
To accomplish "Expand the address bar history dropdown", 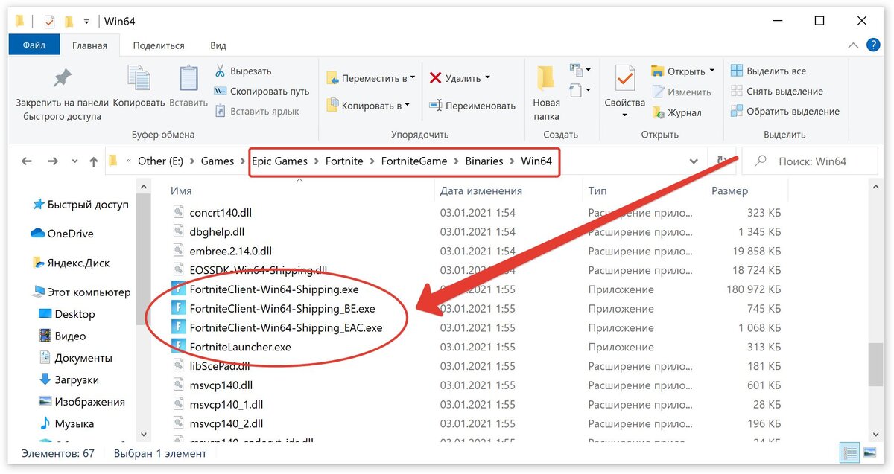I will pos(694,161).
